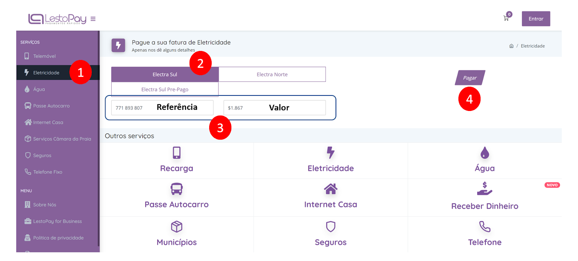Open the Passe Autocarro service card link

(x=177, y=205)
